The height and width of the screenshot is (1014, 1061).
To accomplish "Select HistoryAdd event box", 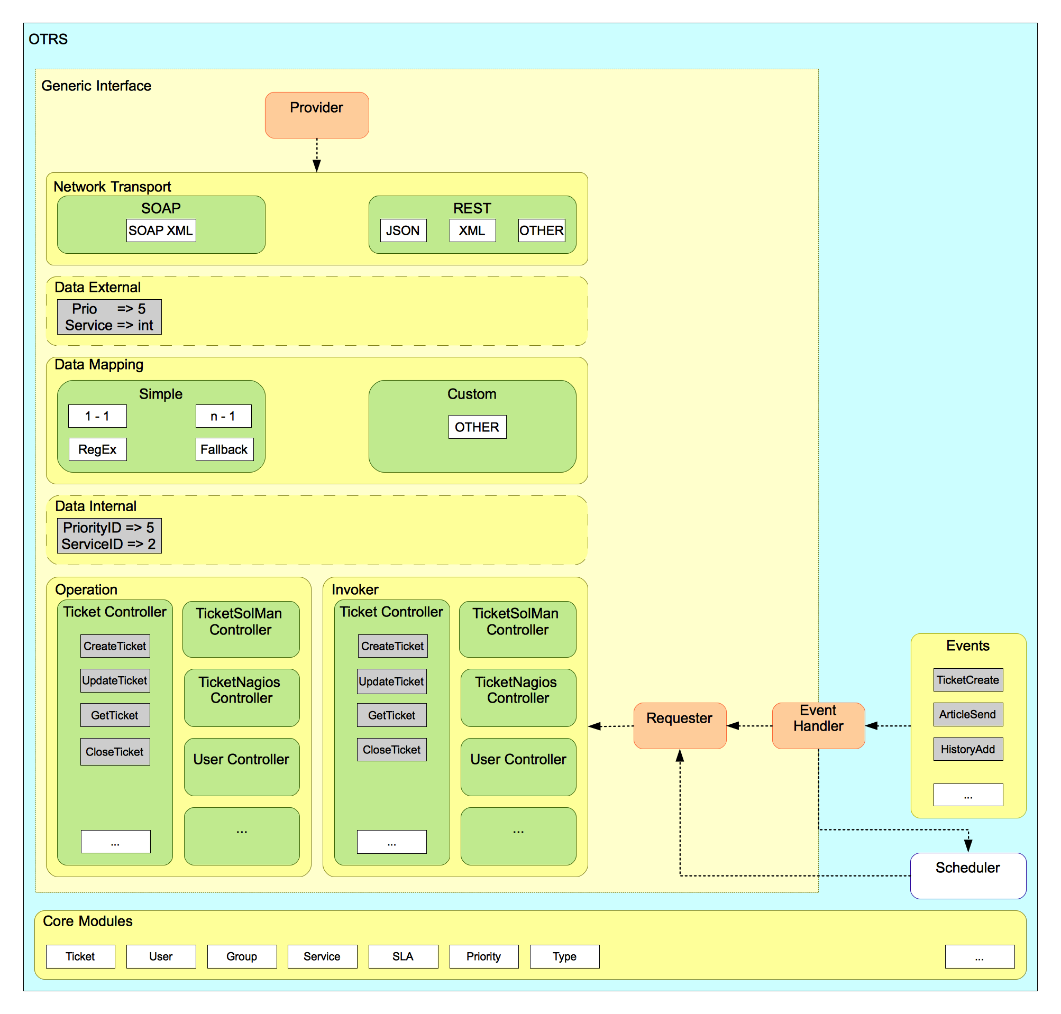I will point(967,749).
